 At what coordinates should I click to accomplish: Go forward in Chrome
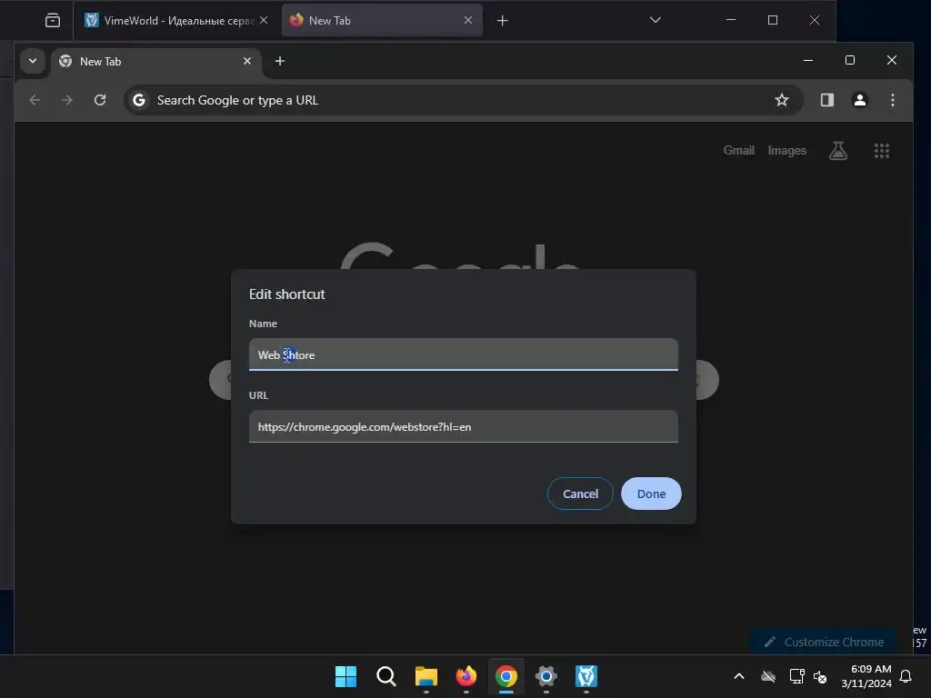tap(67, 100)
